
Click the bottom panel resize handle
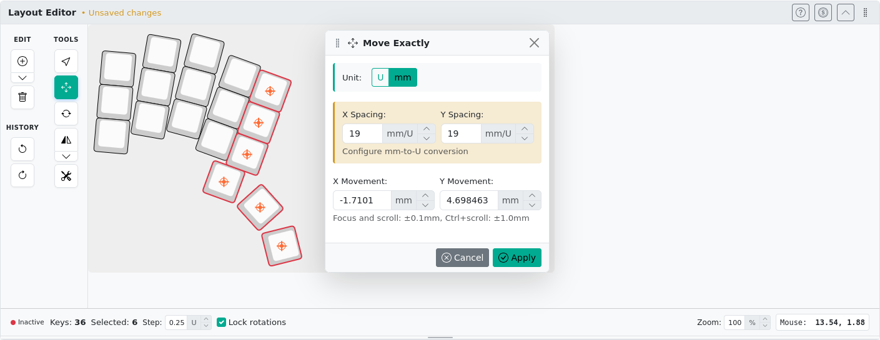(x=440, y=338)
